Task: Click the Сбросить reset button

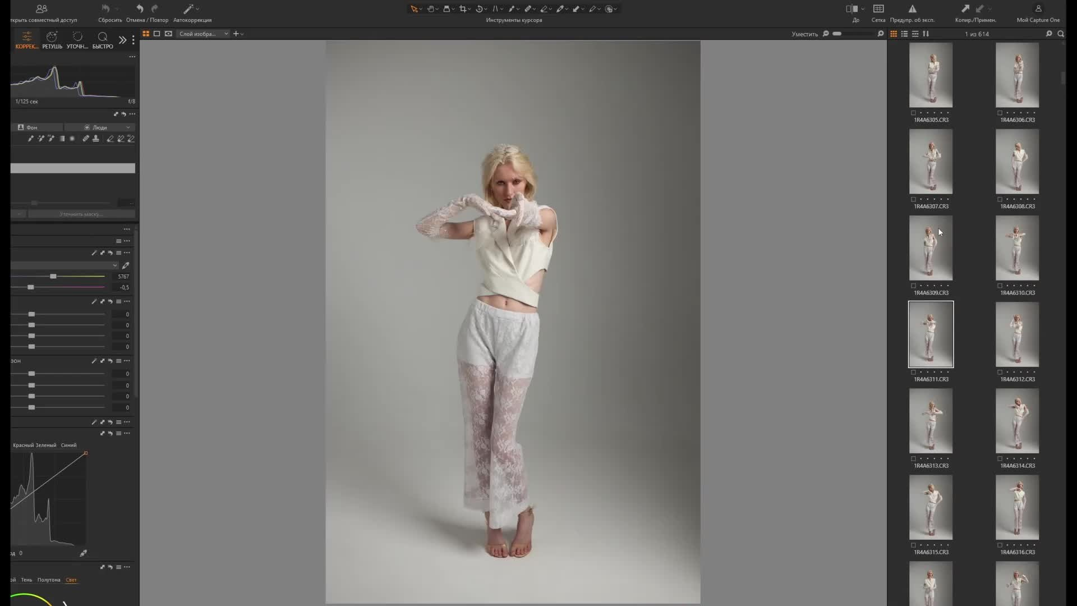Action: 106,9
